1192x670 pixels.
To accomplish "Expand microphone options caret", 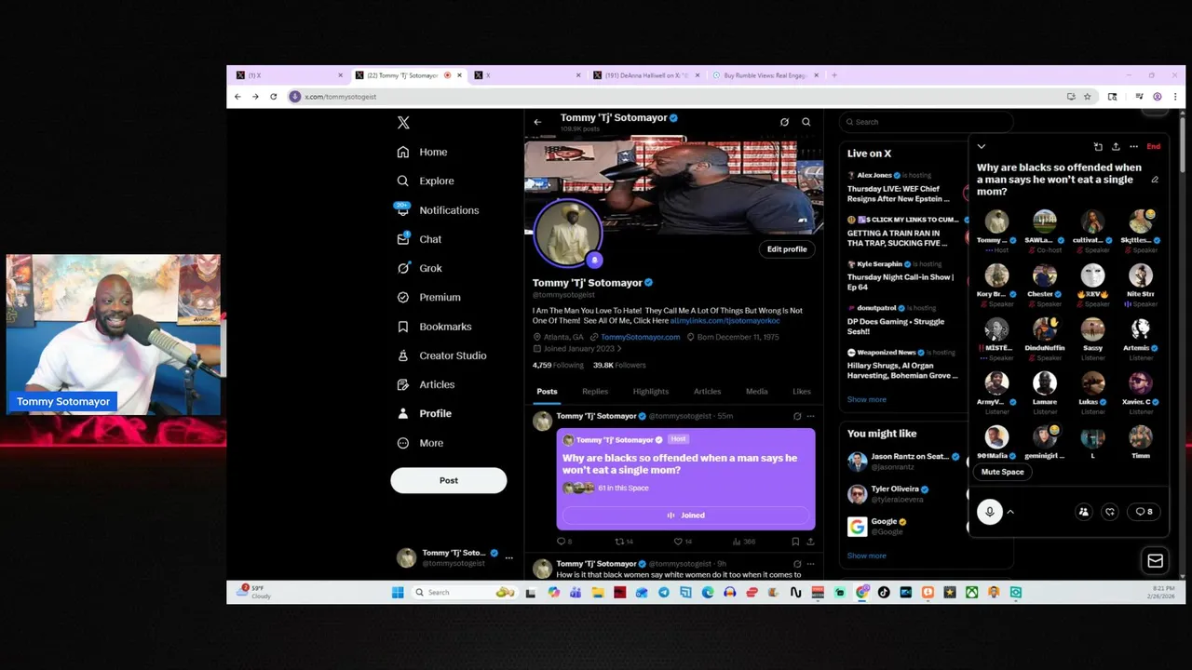I will [1010, 512].
